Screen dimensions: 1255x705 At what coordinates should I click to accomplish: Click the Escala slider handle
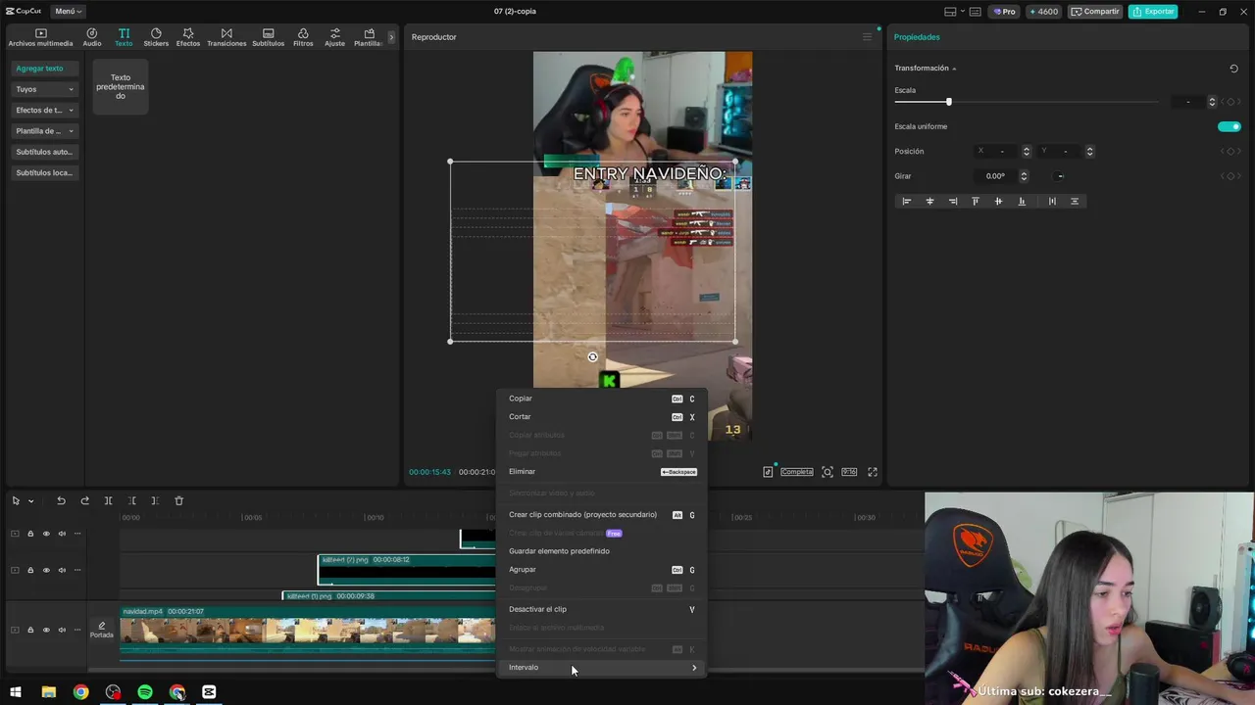coord(948,102)
